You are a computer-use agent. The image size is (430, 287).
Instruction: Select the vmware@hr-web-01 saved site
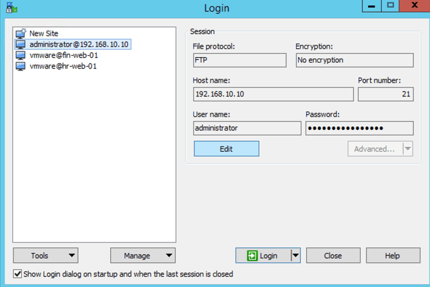click(63, 66)
